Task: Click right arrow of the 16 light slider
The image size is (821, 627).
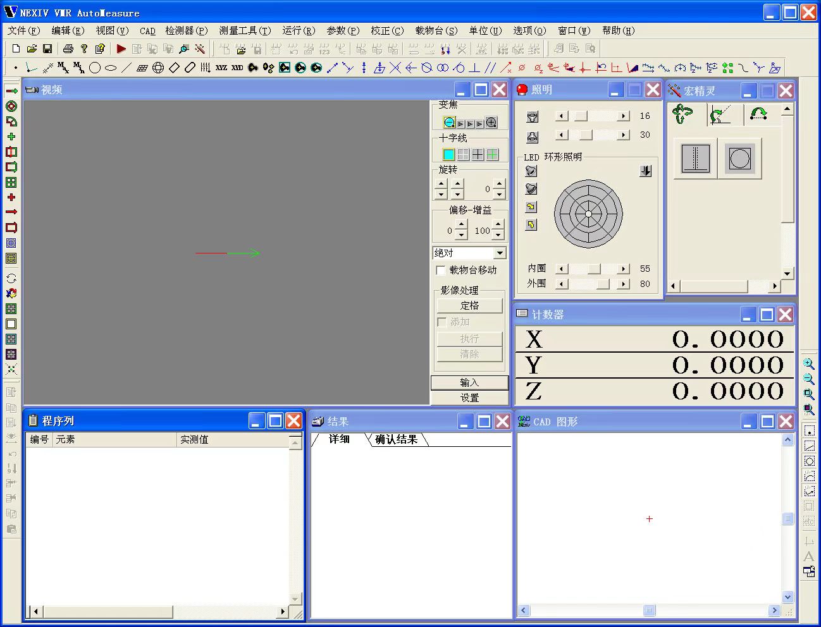Action: click(624, 116)
